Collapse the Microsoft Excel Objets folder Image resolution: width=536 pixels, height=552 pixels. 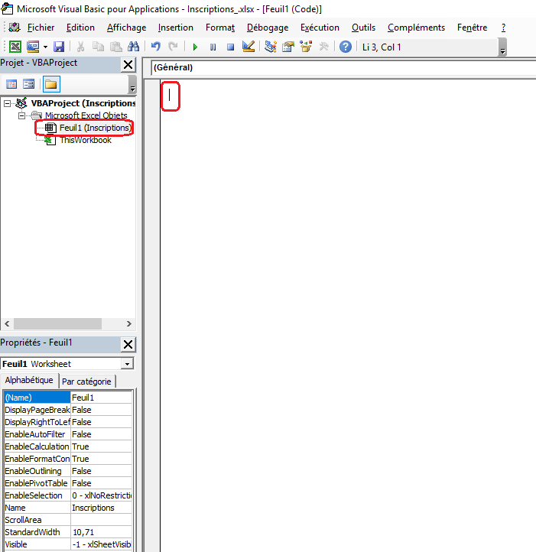pyautogui.click(x=22, y=115)
